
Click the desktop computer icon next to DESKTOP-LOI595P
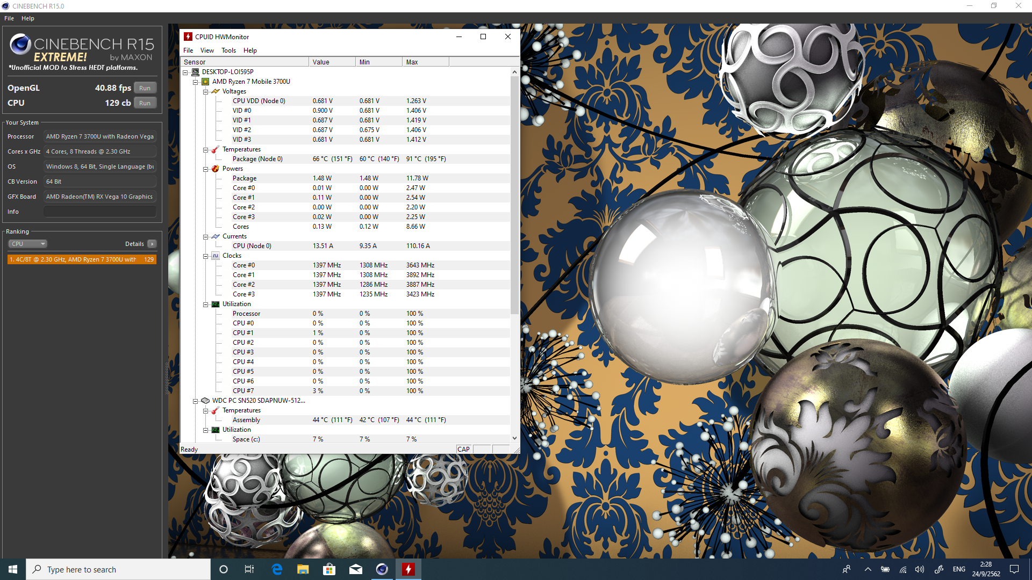click(196, 72)
